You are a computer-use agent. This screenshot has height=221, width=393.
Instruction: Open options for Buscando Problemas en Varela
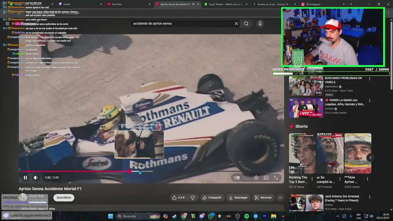pos(369,79)
